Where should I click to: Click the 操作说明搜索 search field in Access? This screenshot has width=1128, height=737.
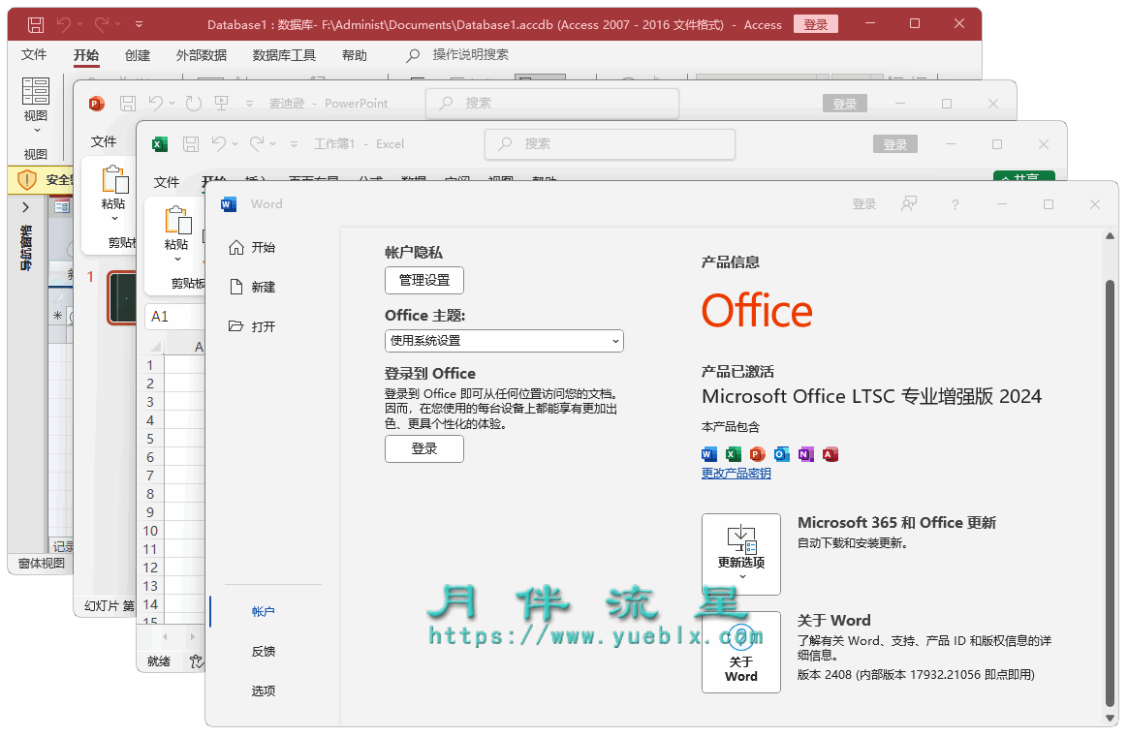pos(470,54)
